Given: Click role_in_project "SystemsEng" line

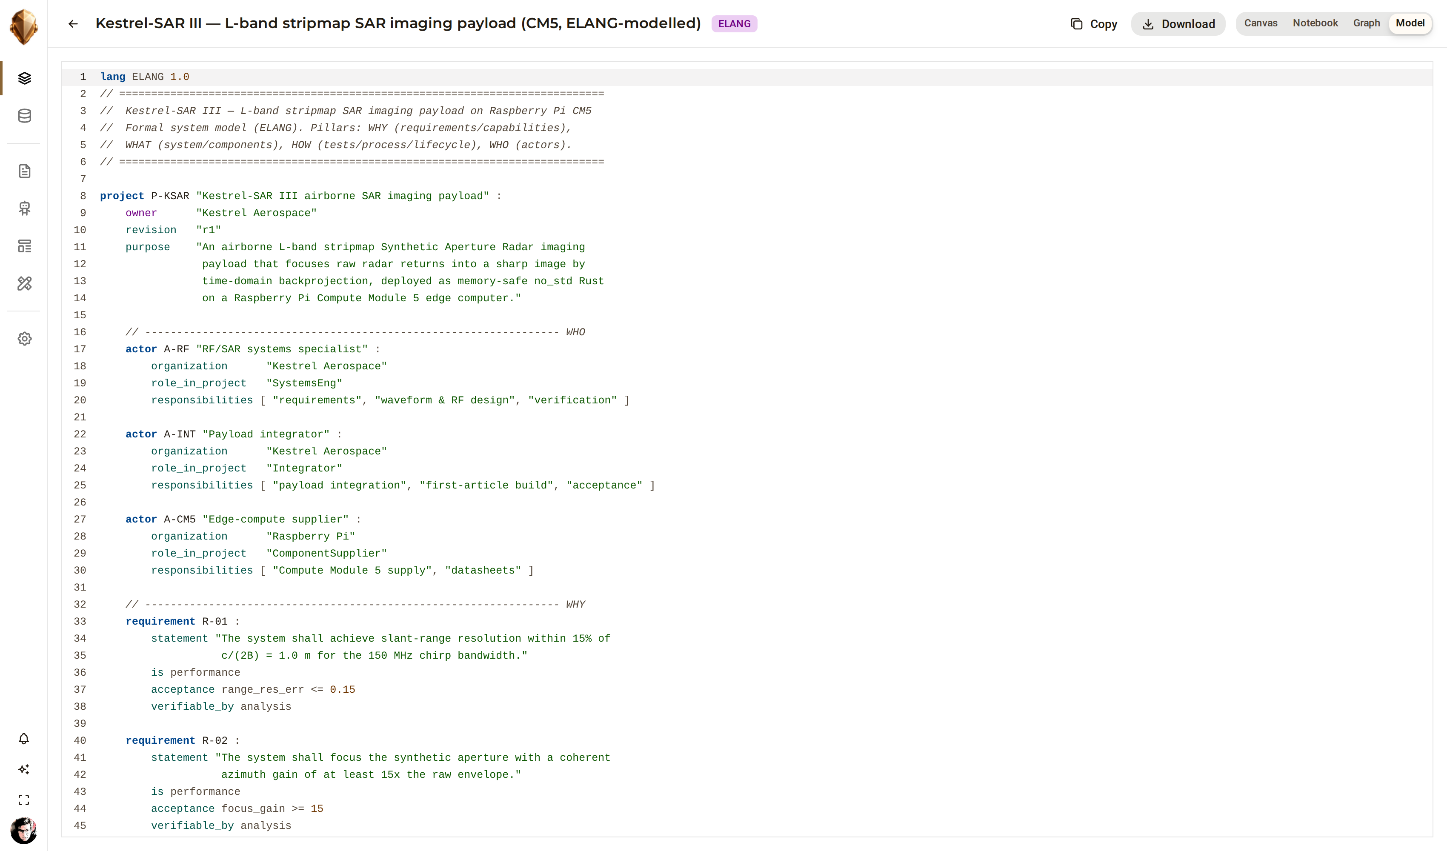Looking at the screenshot, I should [247, 383].
